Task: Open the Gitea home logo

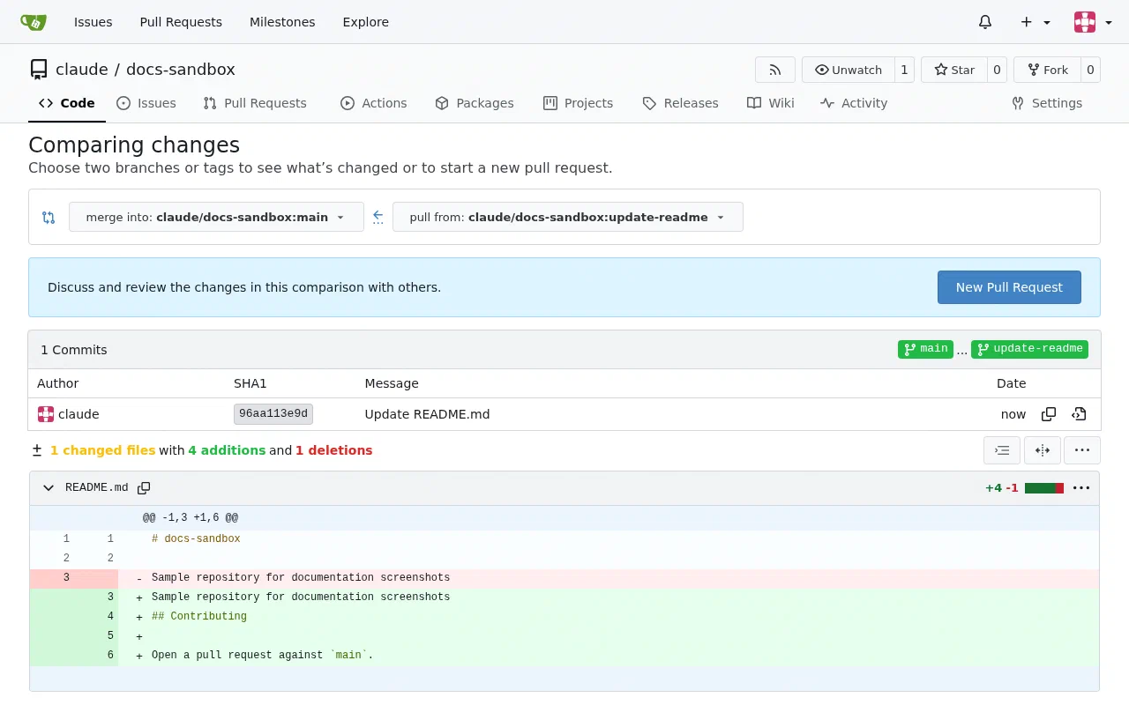Action: 34,22
